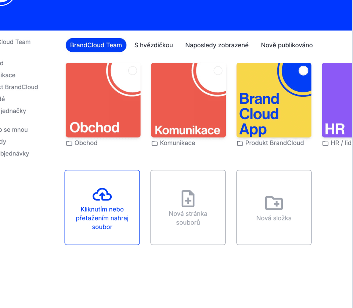The image size is (353, 308).
Task: Click the folder icon beside HR / lidé
Action: [x=325, y=143]
